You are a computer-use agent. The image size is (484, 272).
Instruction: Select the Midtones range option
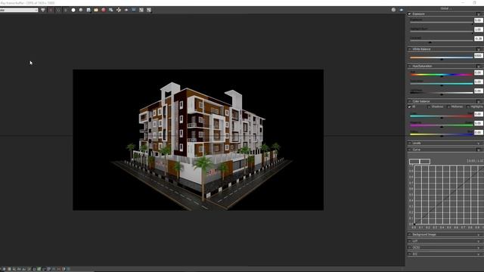(x=455, y=107)
